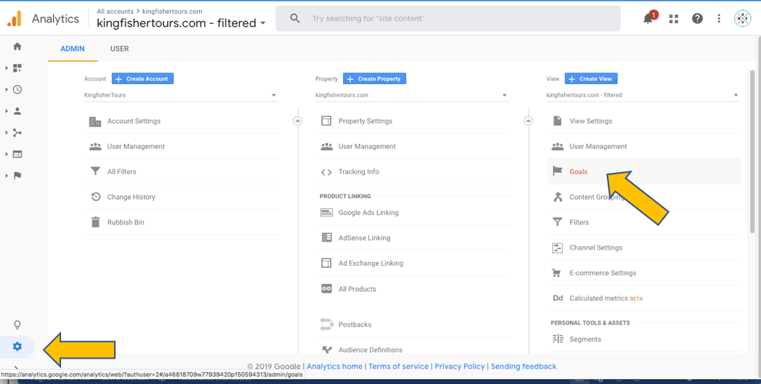The image size is (761, 384).
Task: Switch to the ADMIN tab
Action: pos(72,49)
